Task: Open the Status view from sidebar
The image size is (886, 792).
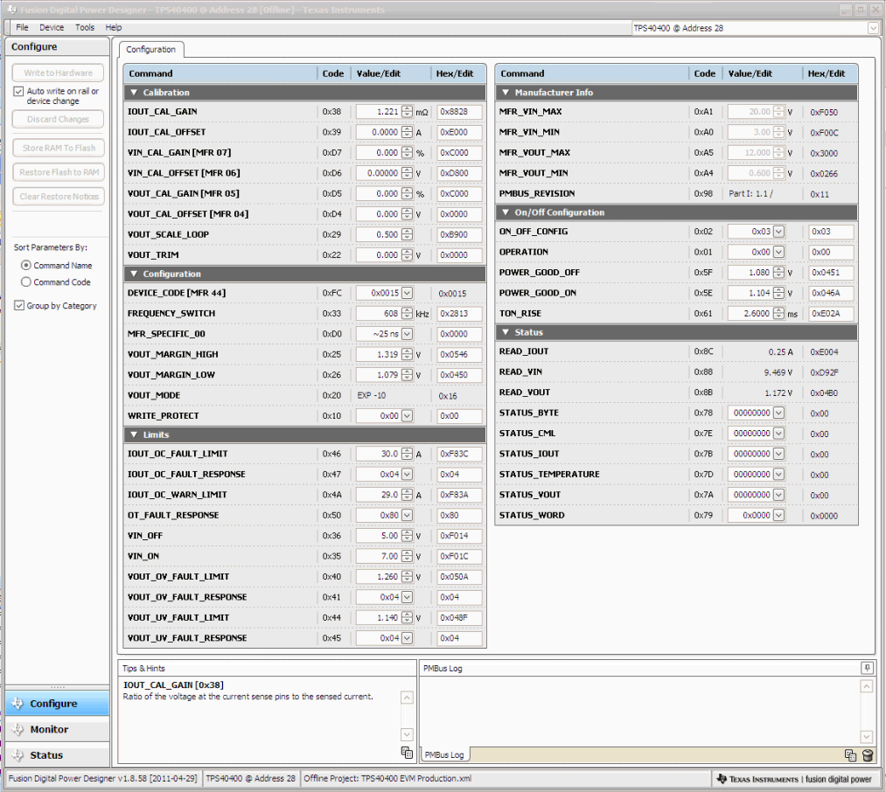Action: (x=57, y=754)
